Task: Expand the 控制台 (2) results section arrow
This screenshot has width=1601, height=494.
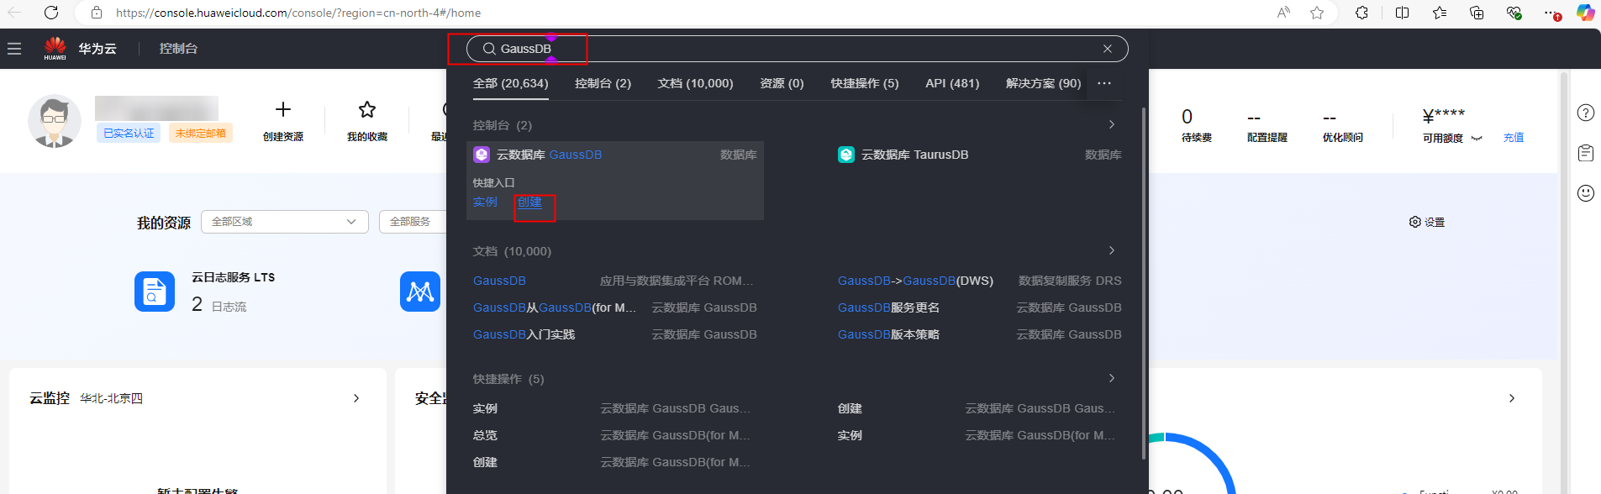Action: (1112, 124)
